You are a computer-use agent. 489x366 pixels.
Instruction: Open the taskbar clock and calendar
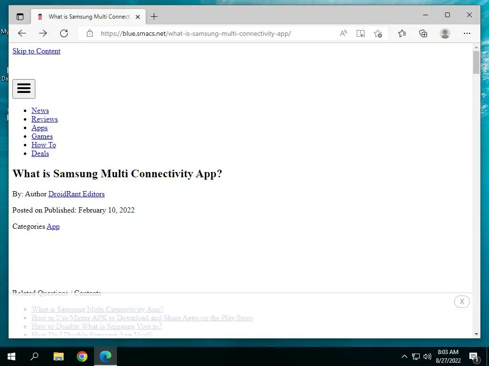[x=448, y=356]
